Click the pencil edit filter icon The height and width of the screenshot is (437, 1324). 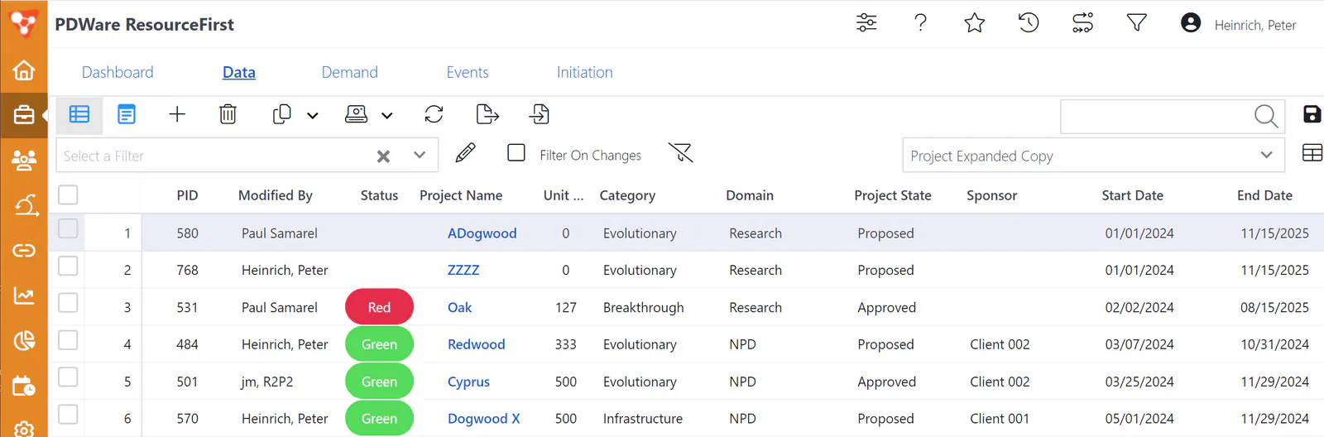tap(465, 152)
